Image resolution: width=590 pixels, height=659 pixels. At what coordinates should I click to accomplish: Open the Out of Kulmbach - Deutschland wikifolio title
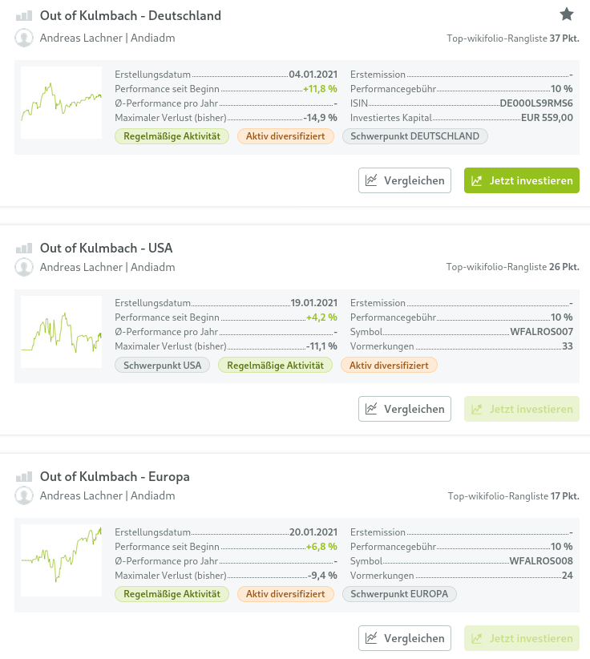[130, 16]
